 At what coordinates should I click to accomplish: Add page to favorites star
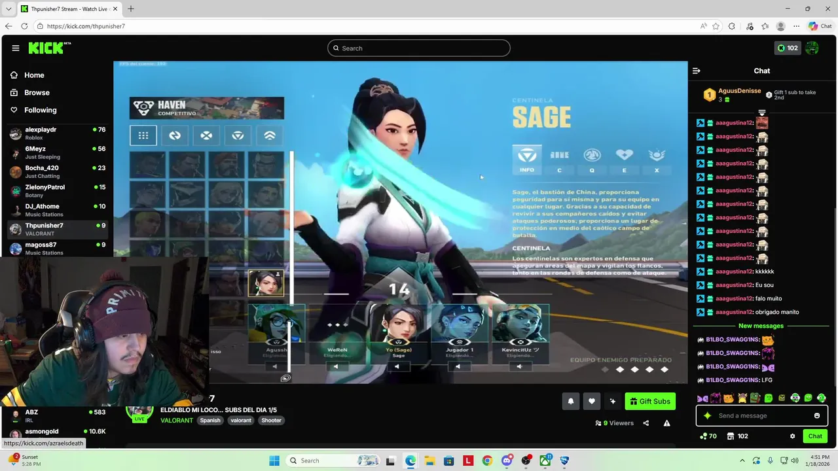coord(716,26)
